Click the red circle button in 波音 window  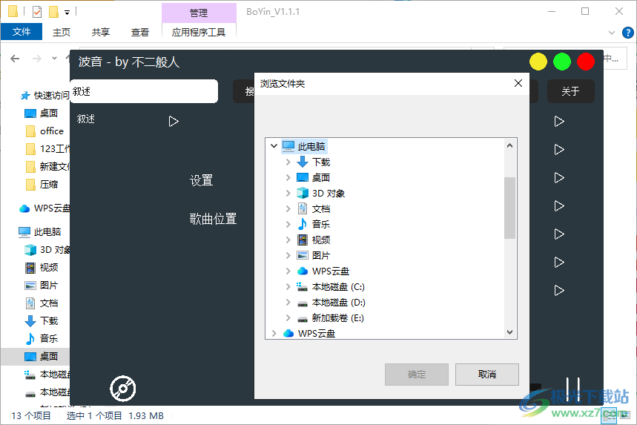(x=585, y=62)
